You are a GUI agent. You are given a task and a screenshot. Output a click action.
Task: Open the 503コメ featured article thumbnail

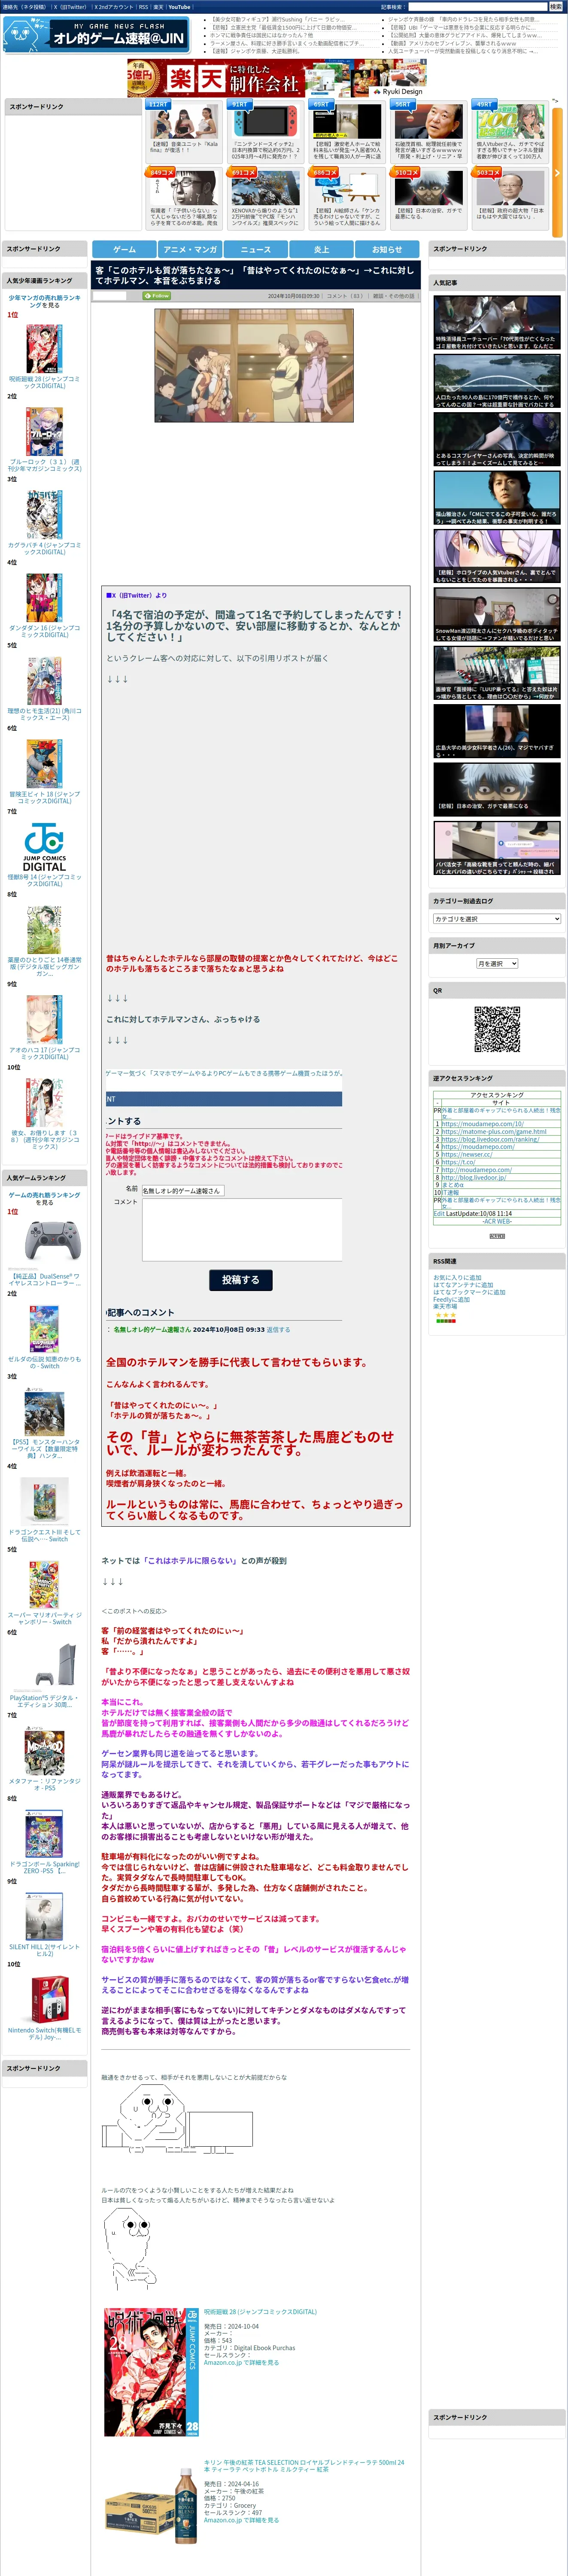click(510, 188)
